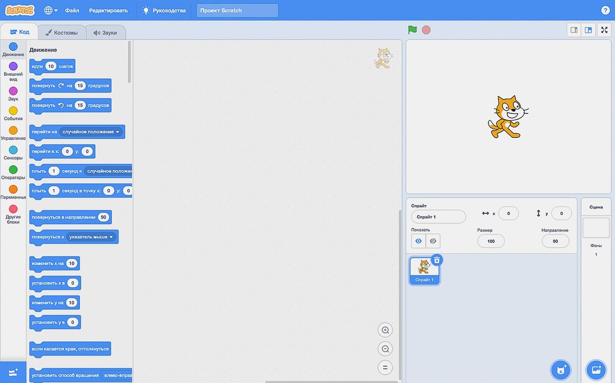Viewport: 615px width, 383px height.
Task: Zoom out the code workspace
Action: [384, 349]
